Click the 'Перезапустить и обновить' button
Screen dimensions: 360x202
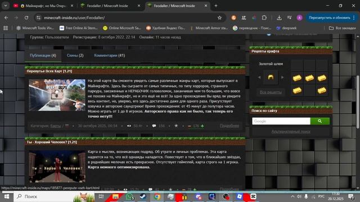pos(330,17)
